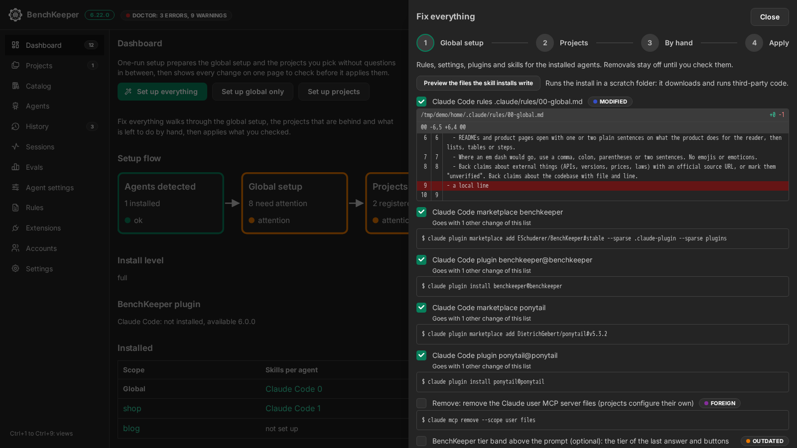Uncheck Claude Code marketplace benchkeeper
Viewport: 797px width, 448px height.
tap(421, 212)
